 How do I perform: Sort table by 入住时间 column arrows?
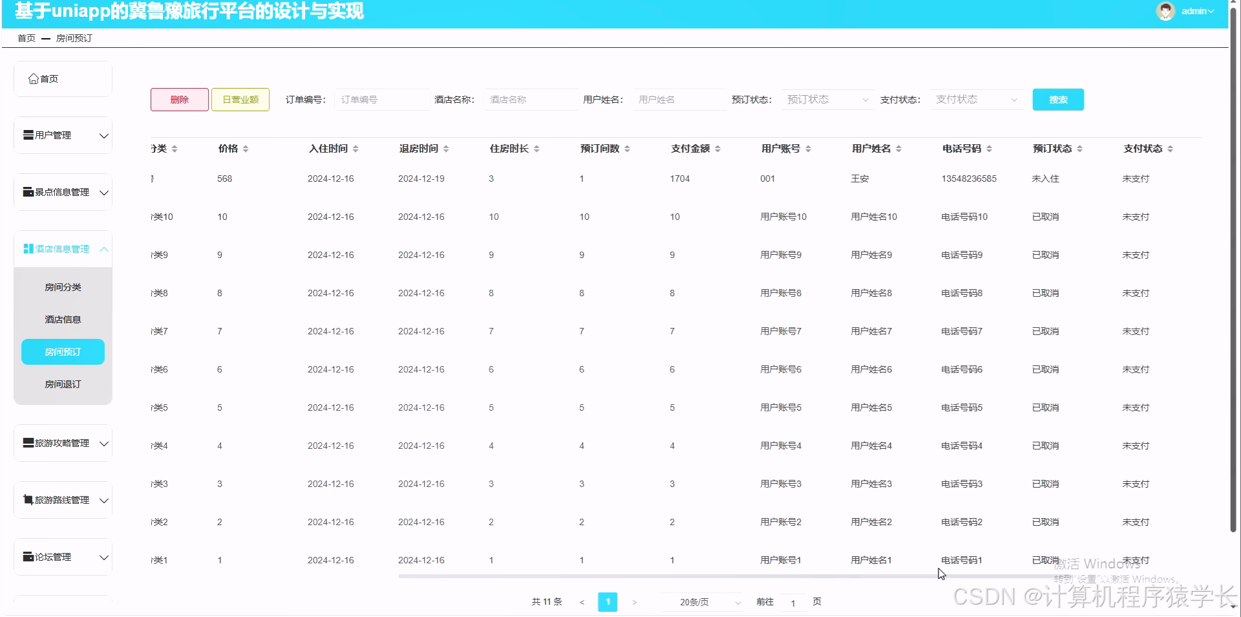tap(355, 149)
